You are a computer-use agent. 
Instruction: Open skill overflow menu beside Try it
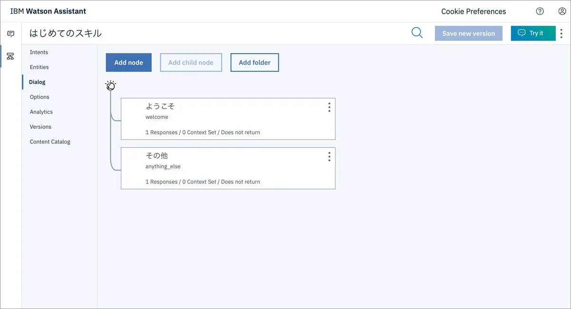[x=561, y=33]
